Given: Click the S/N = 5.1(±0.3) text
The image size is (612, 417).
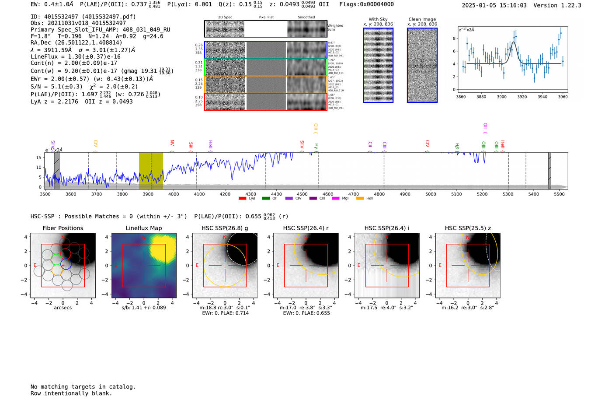Looking at the screenshot, I should point(56,87).
